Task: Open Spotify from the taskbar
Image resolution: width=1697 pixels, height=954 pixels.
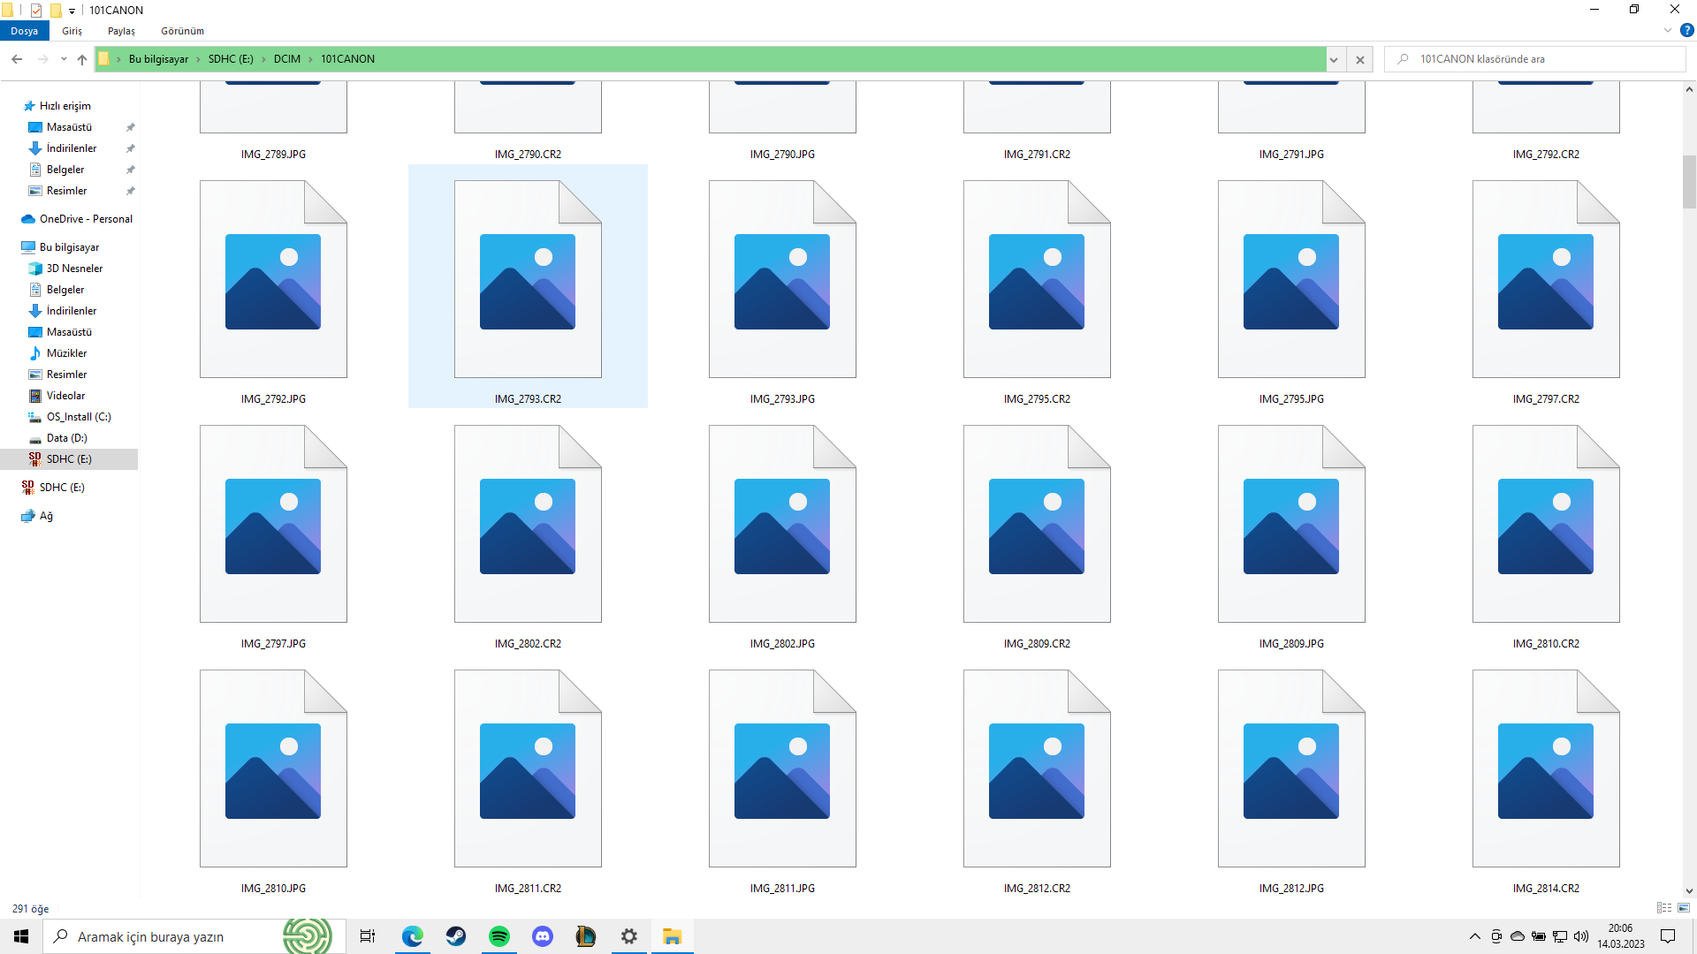Action: click(x=499, y=936)
